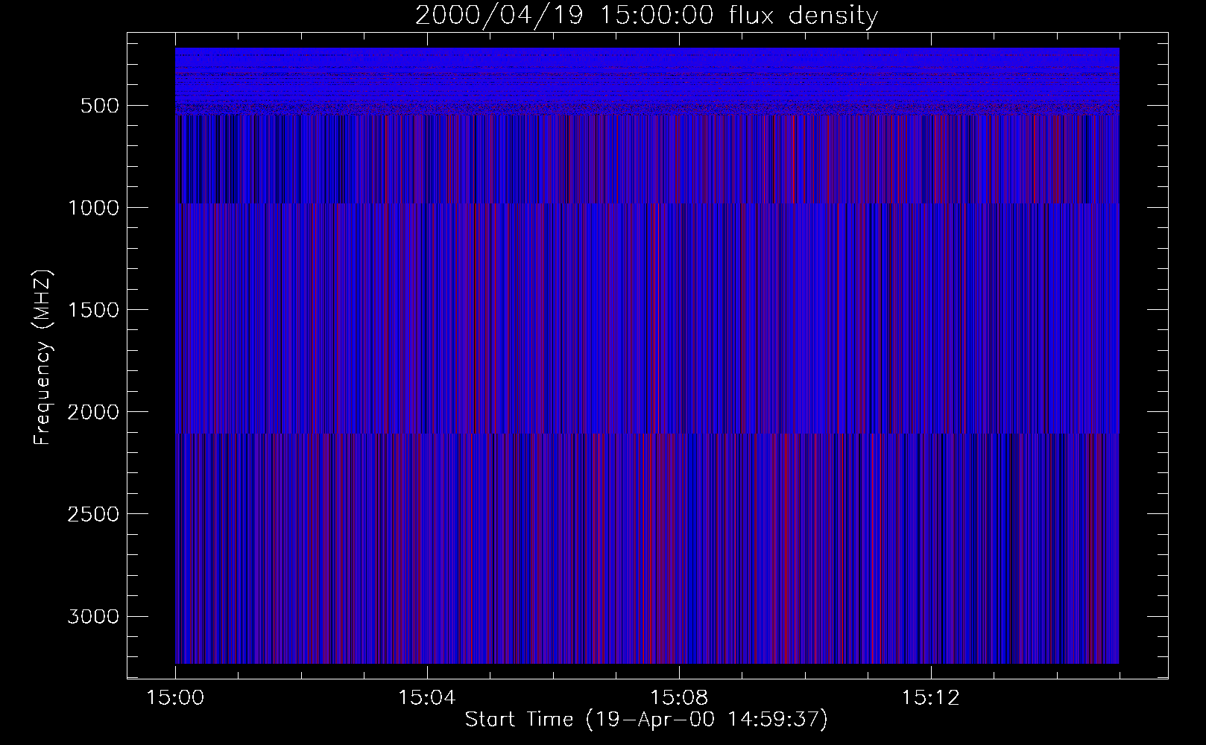Image resolution: width=1206 pixels, height=745 pixels.
Task: Click the 2000 frequency tick label
Action: [93, 412]
